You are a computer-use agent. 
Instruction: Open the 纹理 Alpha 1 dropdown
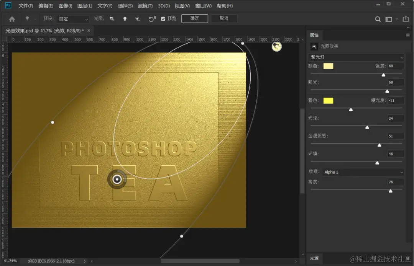point(363,172)
